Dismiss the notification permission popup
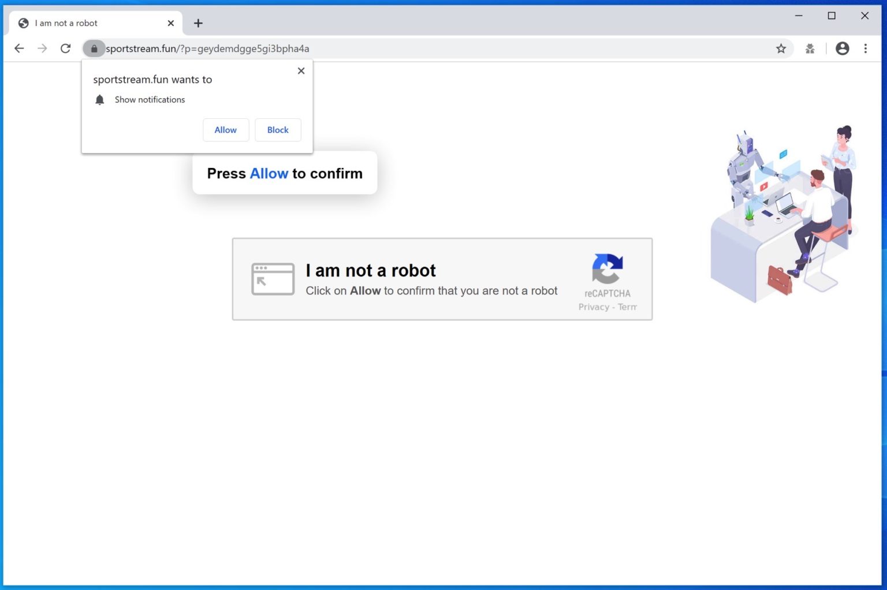Viewport: 887px width, 590px height. point(301,71)
